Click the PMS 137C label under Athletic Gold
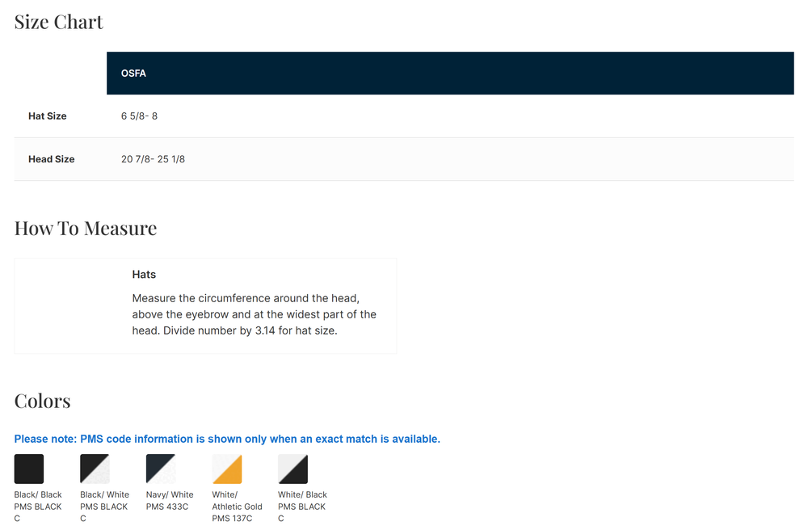 [x=233, y=519]
